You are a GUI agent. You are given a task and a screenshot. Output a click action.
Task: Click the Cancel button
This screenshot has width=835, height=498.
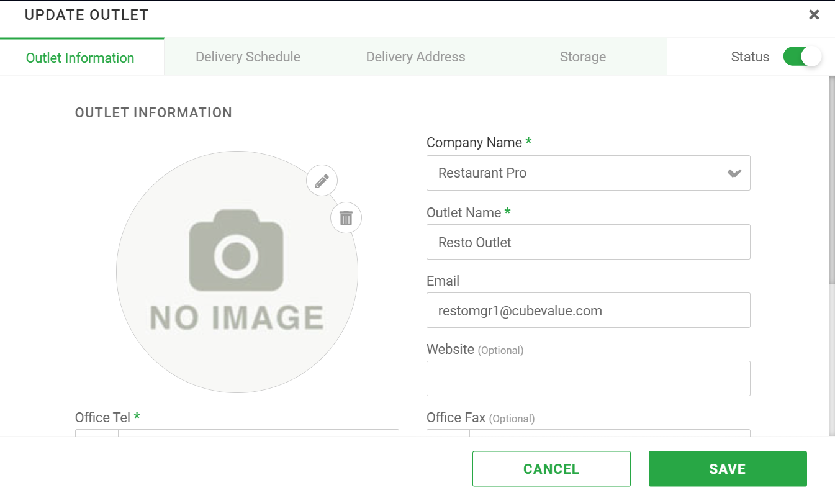[551, 469]
